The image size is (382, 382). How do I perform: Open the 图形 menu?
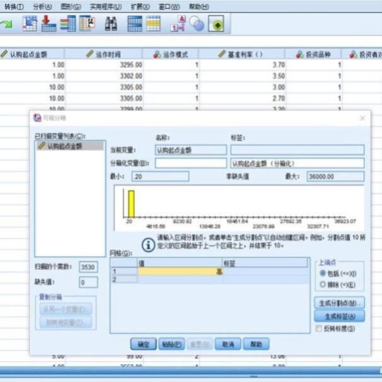coord(71,6)
